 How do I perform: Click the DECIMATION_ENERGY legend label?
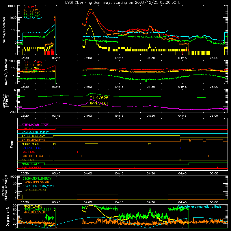[37, 178]
